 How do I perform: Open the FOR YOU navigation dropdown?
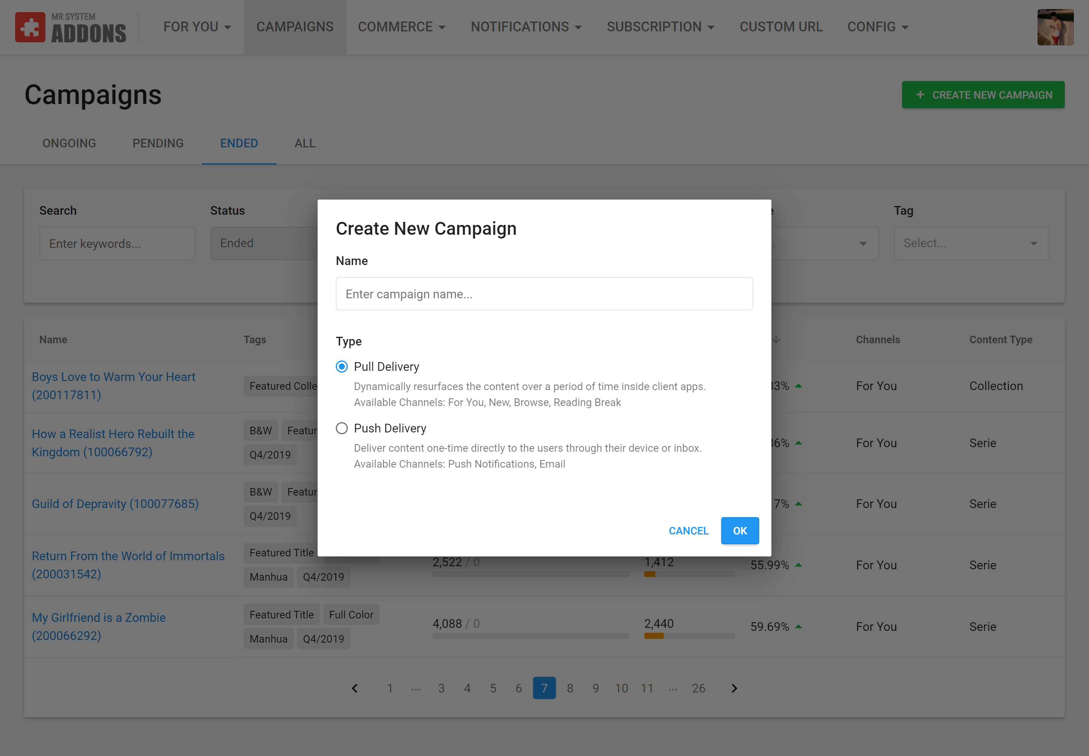(x=197, y=27)
